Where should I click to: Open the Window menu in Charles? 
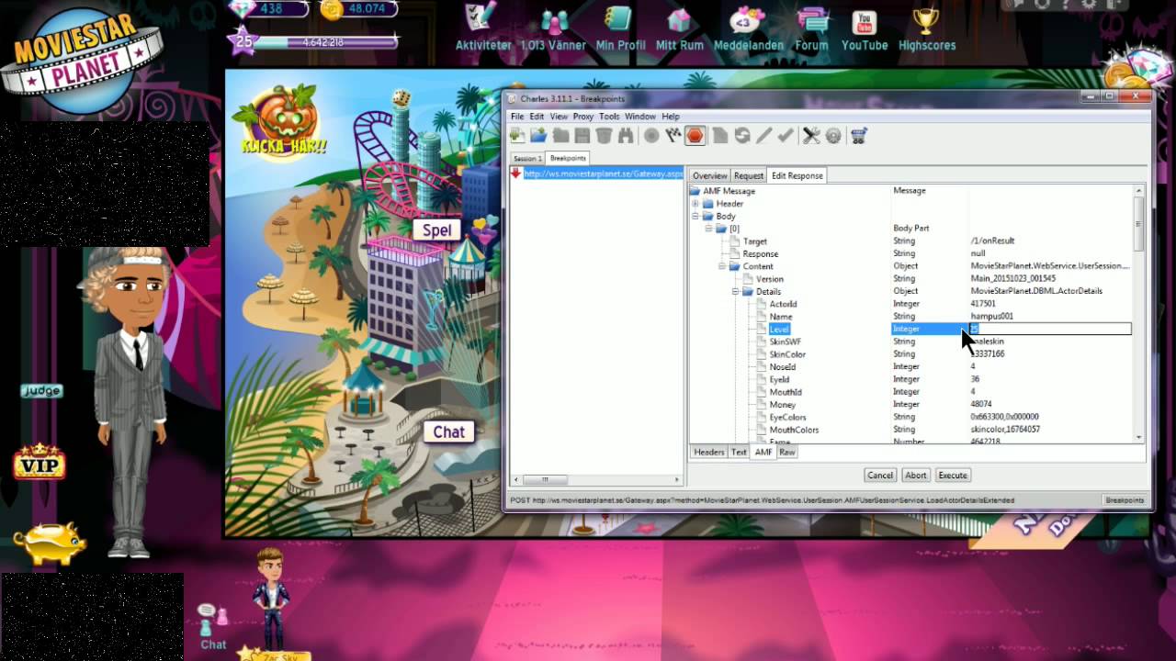pyautogui.click(x=640, y=117)
